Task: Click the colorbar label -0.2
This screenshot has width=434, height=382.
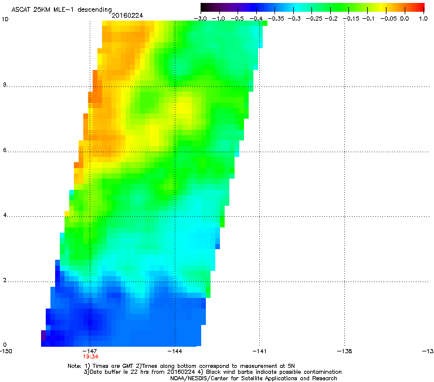Action: [331, 19]
